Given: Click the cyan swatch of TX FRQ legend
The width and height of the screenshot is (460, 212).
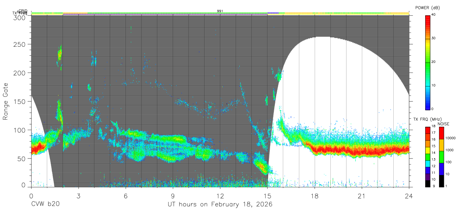Looking at the screenshot, I should pyautogui.click(x=427, y=164).
